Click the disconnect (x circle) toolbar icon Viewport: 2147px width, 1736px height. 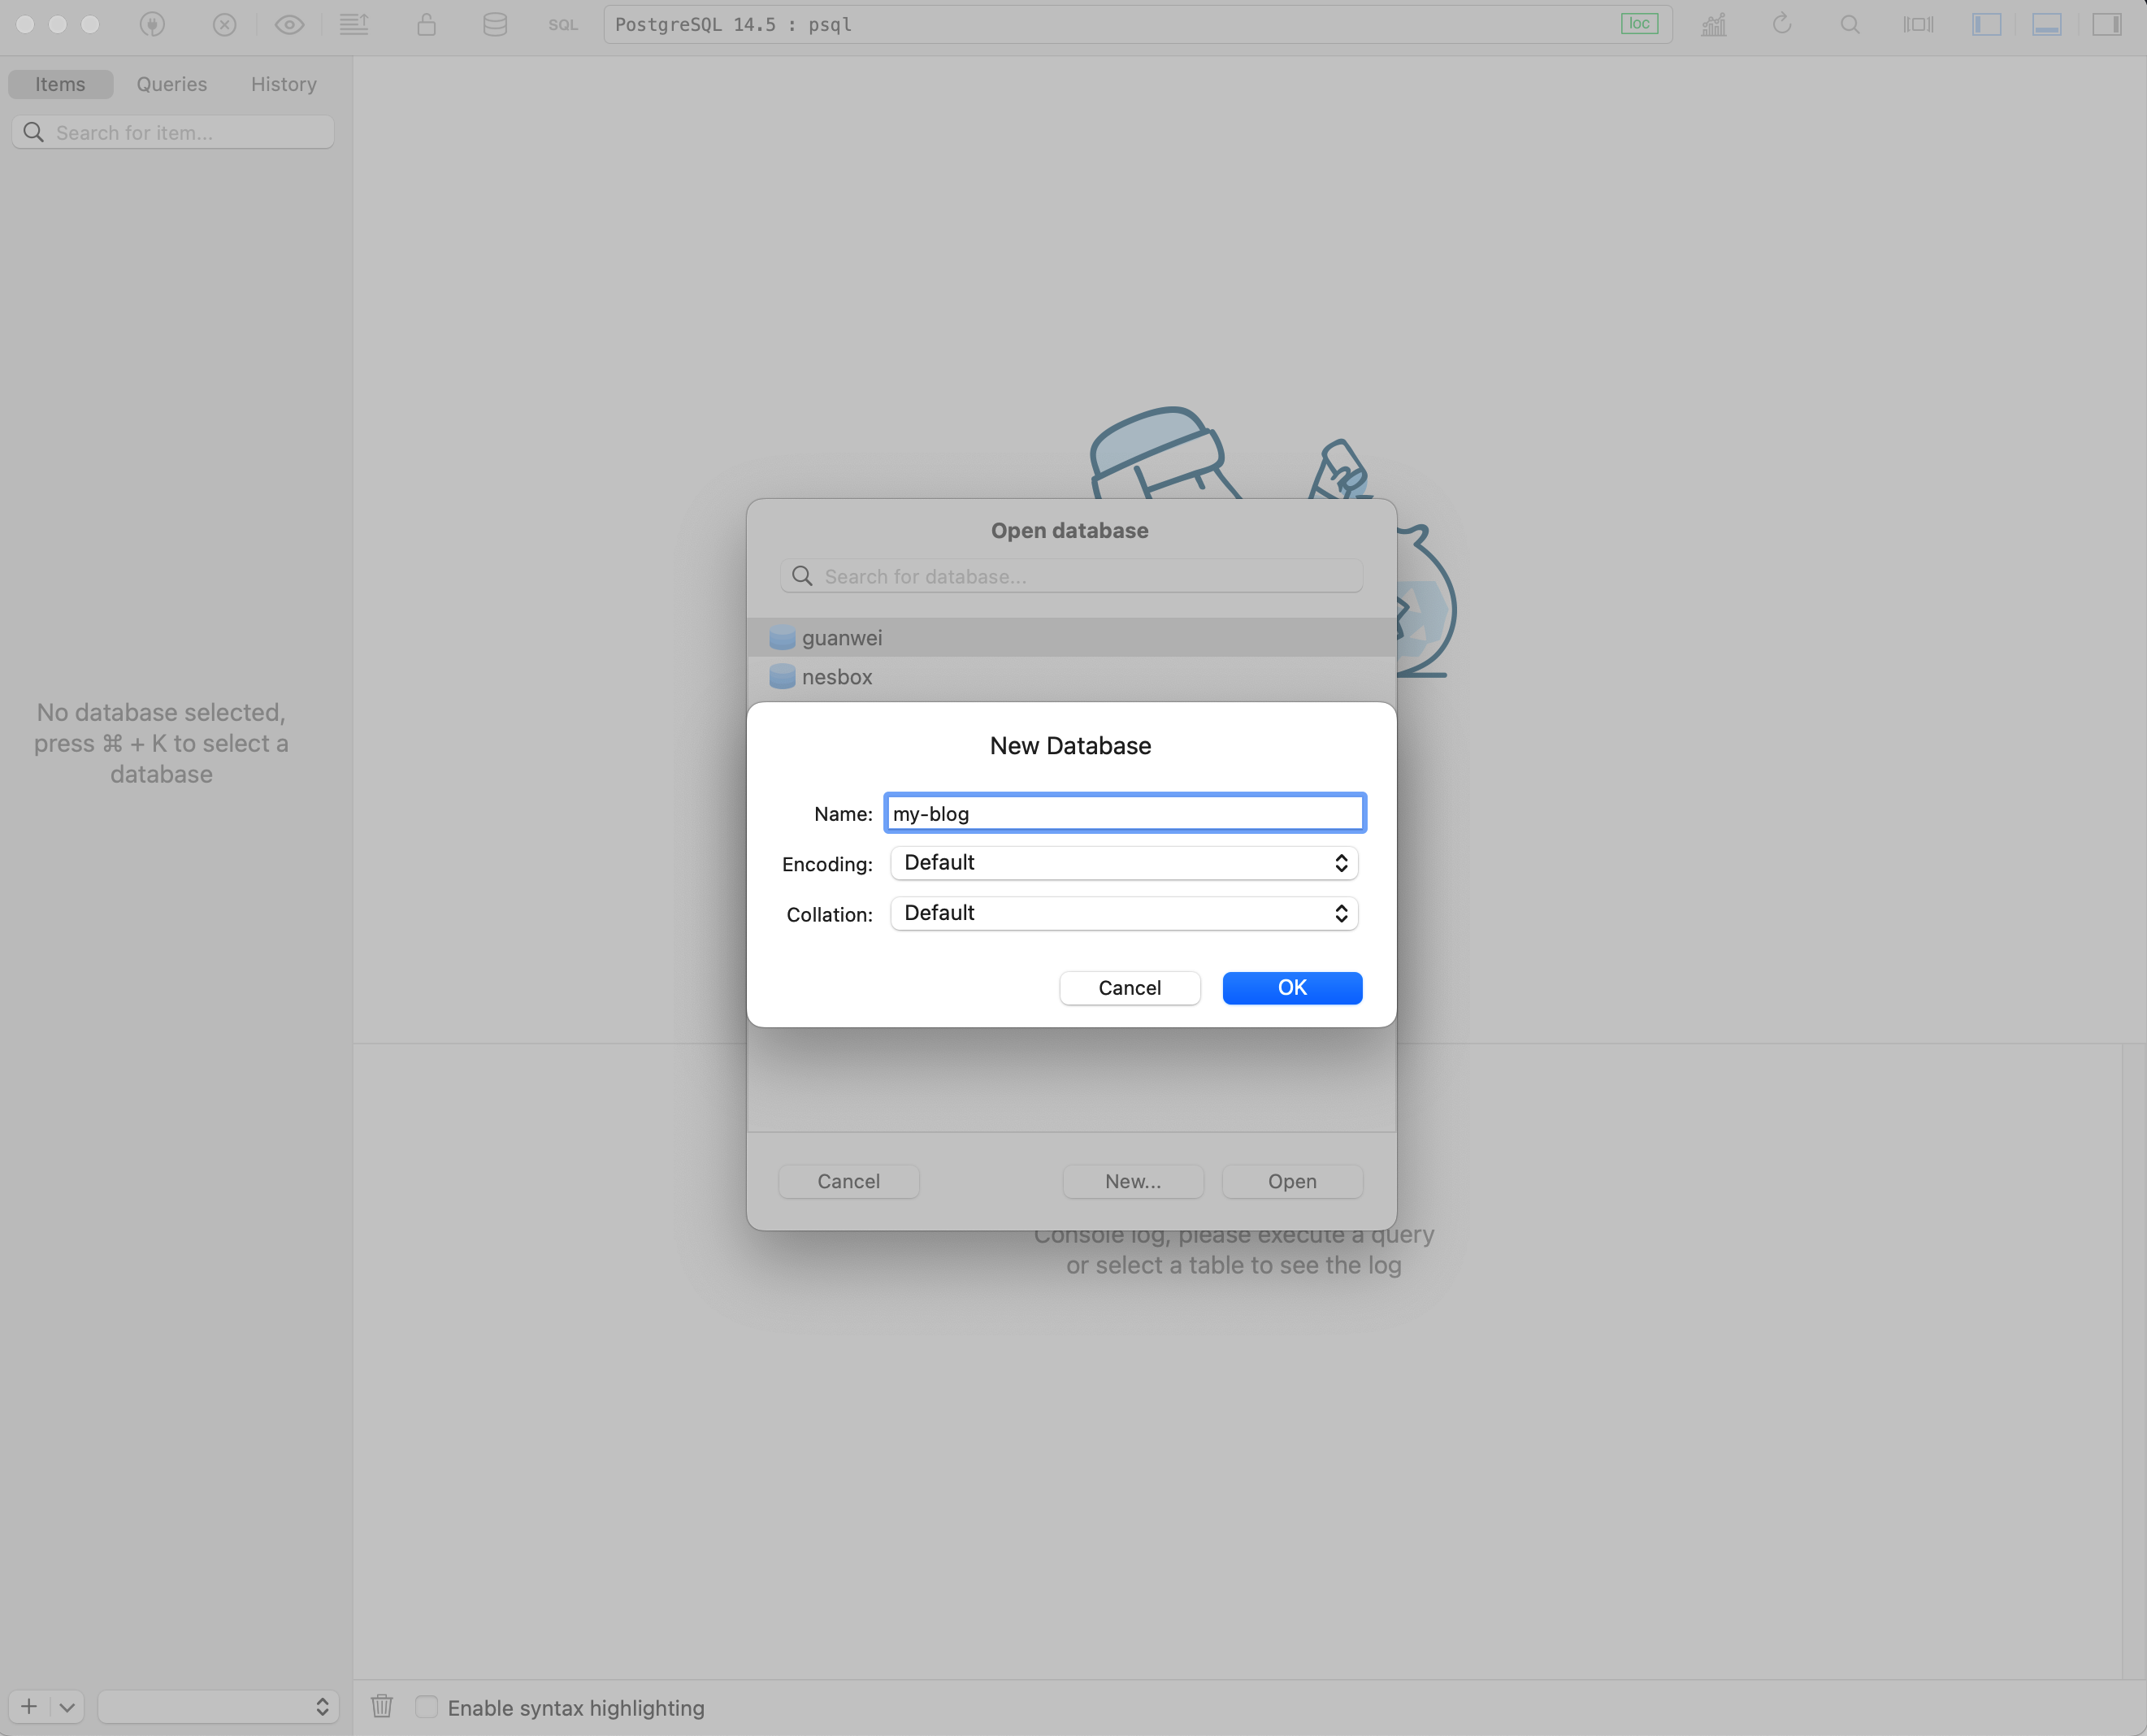click(x=224, y=25)
